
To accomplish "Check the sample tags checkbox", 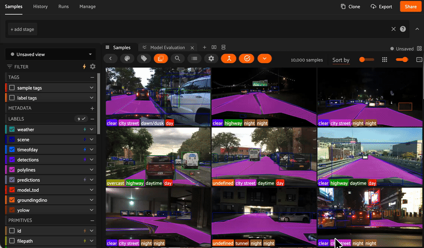I will coord(12,88).
